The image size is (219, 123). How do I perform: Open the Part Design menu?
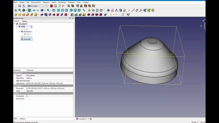[x=62, y=2]
